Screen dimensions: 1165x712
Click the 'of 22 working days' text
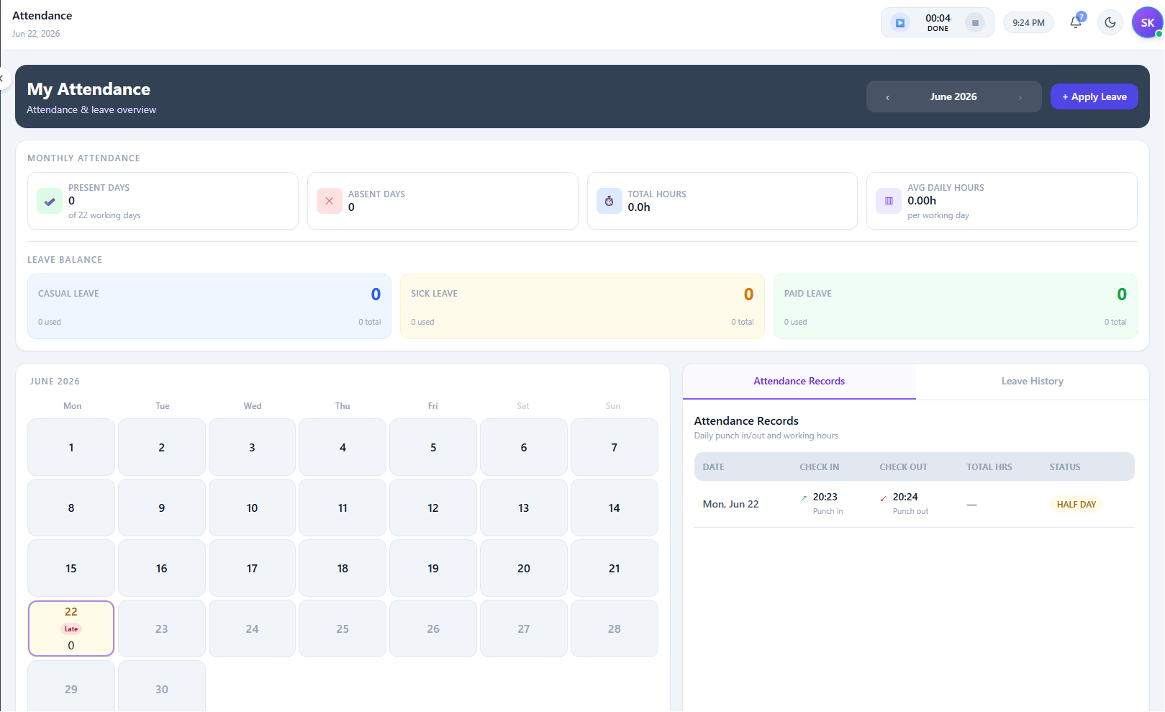104,215
